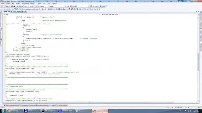The height and width of the screenshot is (113, 202).
Task: Open the Вид menu
Action: [13, 4]
